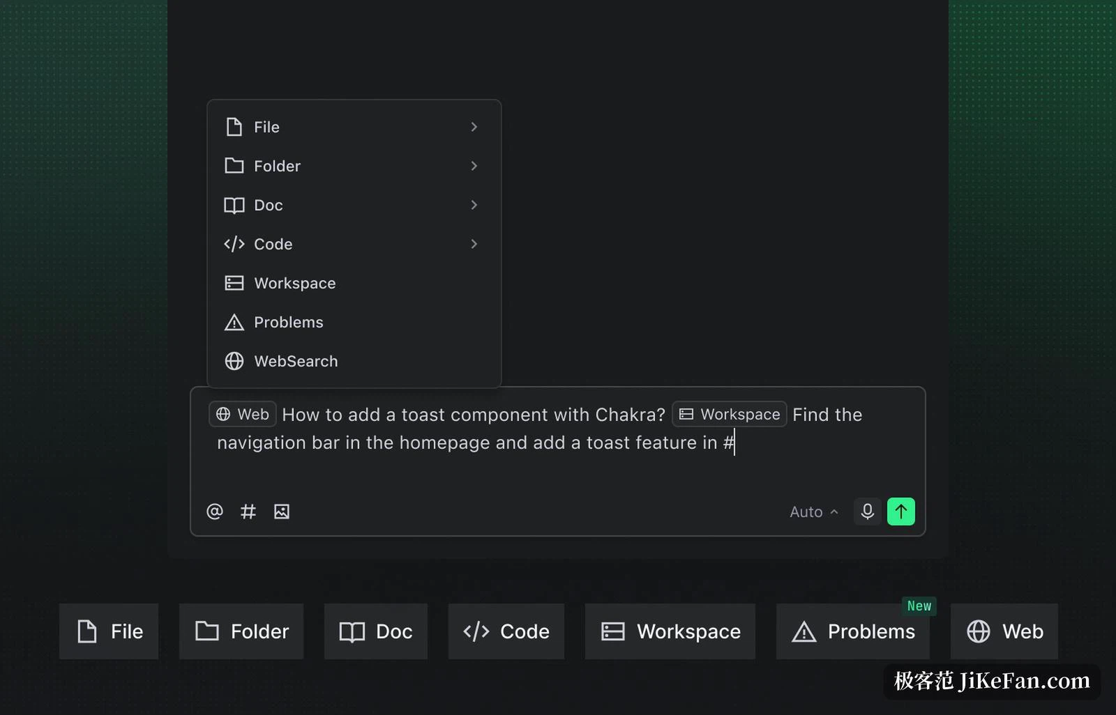Click the file page icon in popup menu
Viewport: 1116px width, 715px height.
click(x=234, y=127)
